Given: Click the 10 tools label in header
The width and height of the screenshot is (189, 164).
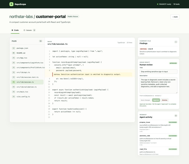Looking at the screenshot, I should point(176,4).
